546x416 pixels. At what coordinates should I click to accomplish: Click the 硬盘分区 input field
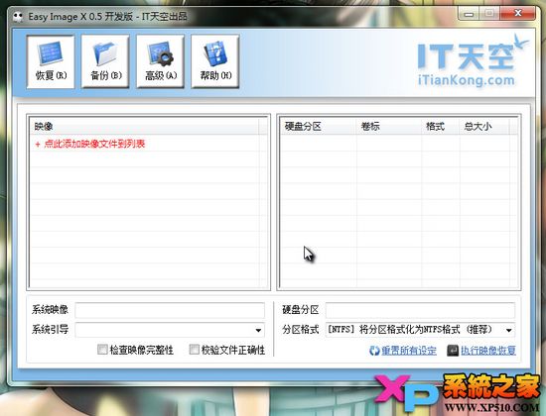coord(420,310)
